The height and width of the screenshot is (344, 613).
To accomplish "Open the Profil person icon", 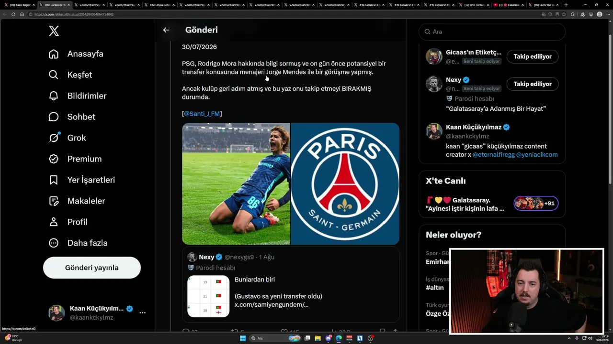I will pos(54,222).
